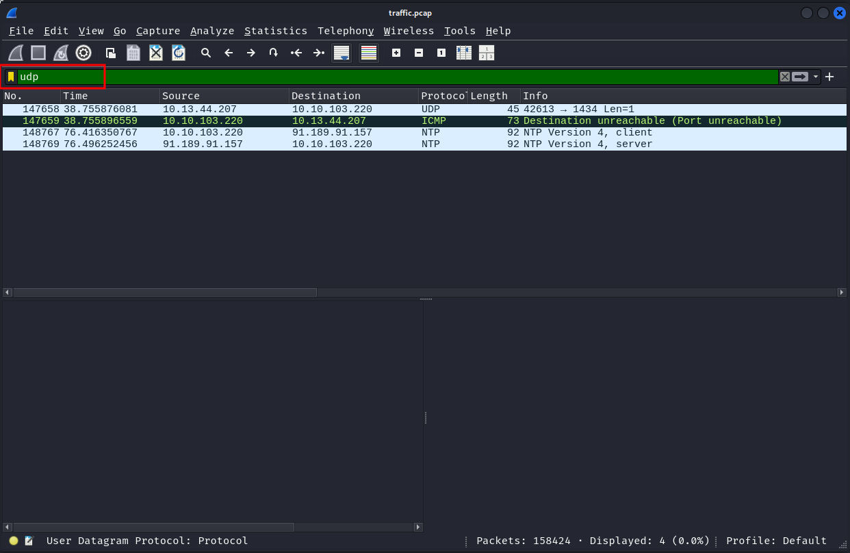The image size is (850, 553).
Task: Go to the previous packet arrow
Action: pyautogui.click(x=229, y=53)
